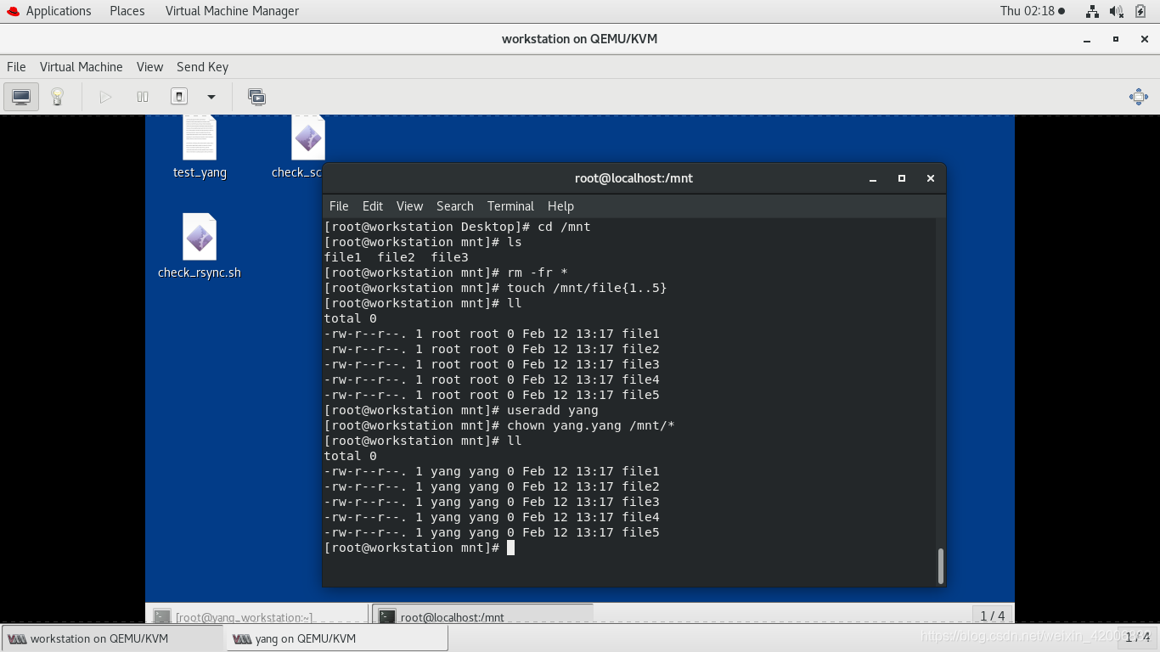Show the graphical console view
The width and height of the screenshot is (1160, 652).
21,97
